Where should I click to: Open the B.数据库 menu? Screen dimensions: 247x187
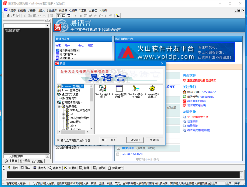(52, 11)
